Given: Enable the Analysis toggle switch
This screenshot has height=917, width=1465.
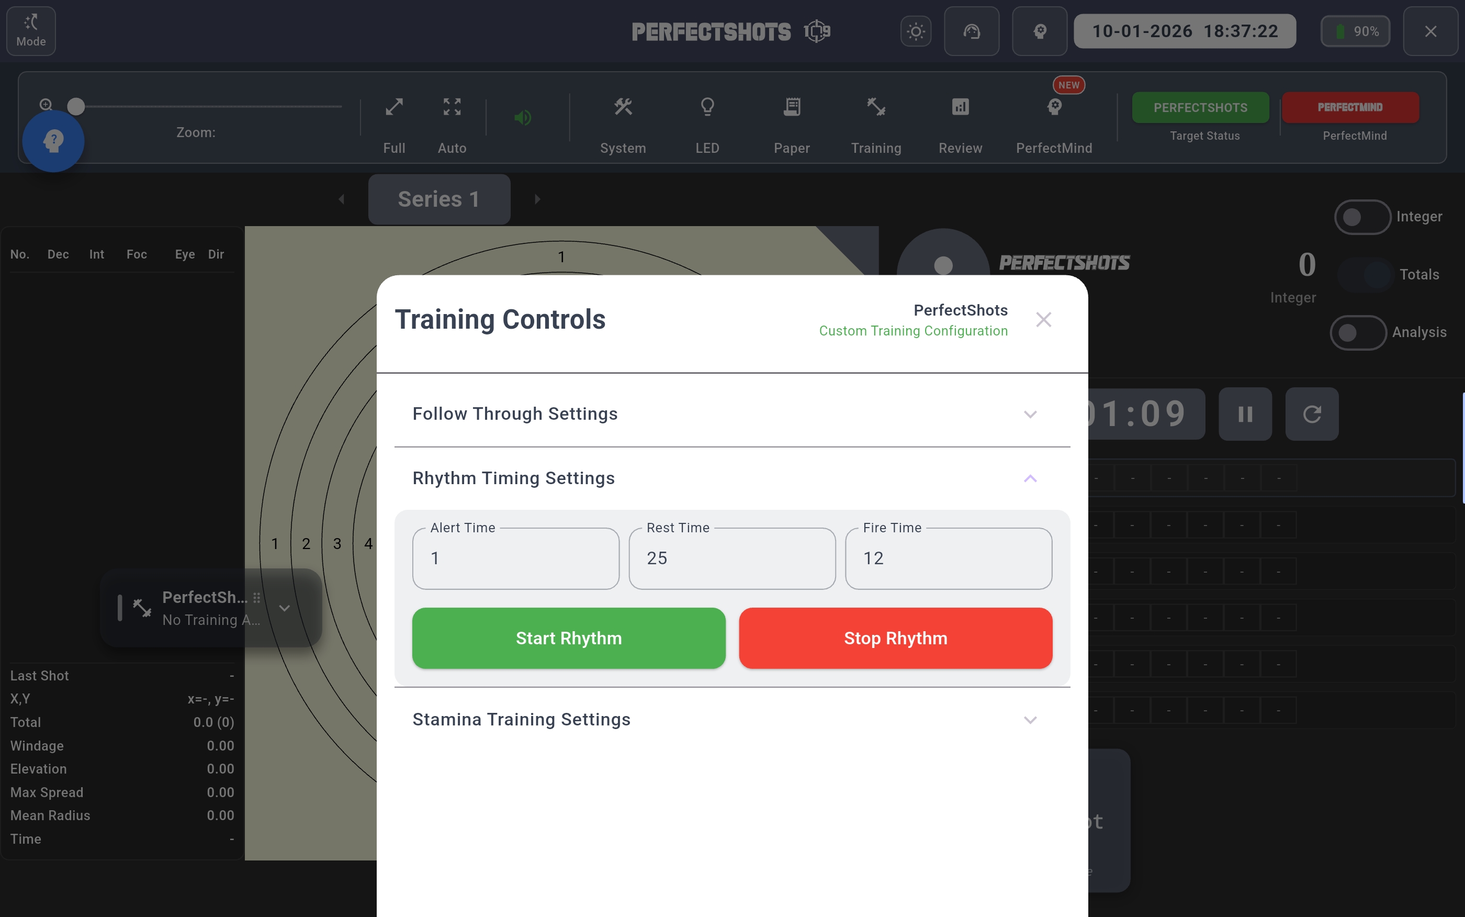Looking at the screenshot, I should coord(1357,333).
